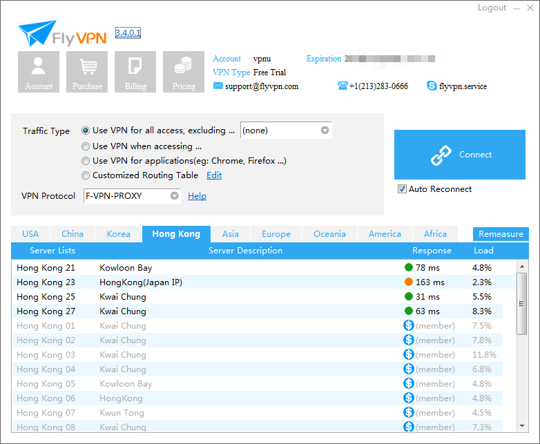The height and width of the screenshot is (444, 540).
Task: Click the Logout link
Action: [492, 8]
